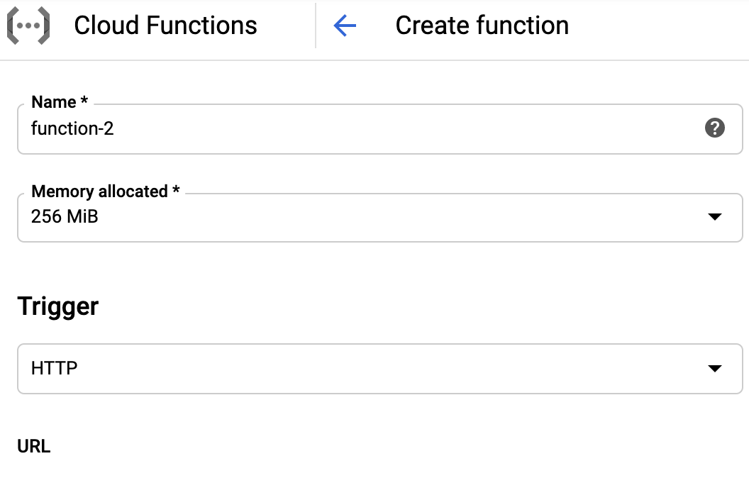749x478 pixels.
Task: Select the 256 MiB value text
Action: pos(65,216)
